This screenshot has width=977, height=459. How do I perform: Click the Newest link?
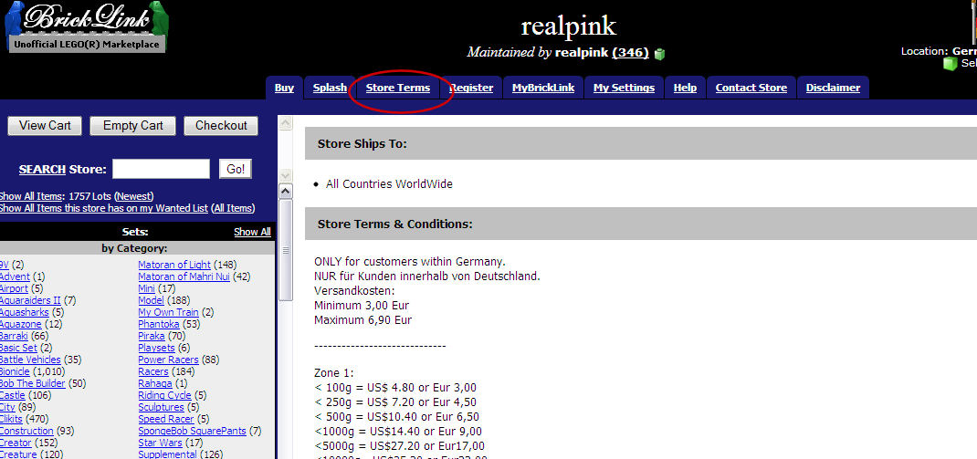tap(134, 196)
